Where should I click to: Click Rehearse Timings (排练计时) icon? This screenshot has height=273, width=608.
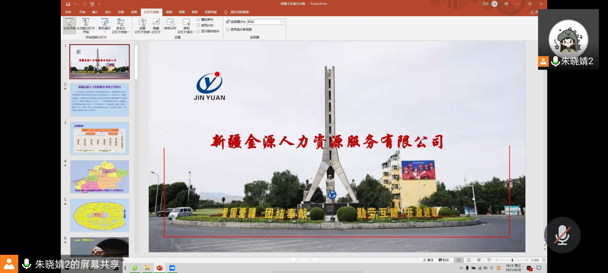(170, 24)
